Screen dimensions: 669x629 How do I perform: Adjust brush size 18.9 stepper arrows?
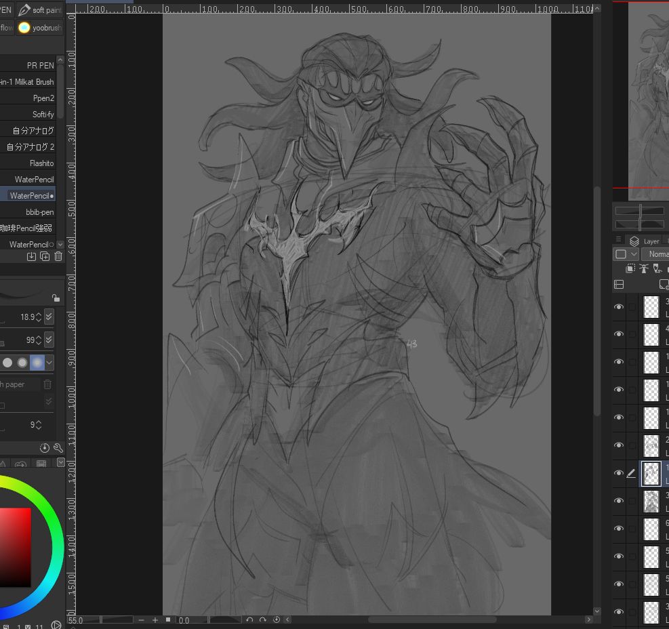pos(39,317)
